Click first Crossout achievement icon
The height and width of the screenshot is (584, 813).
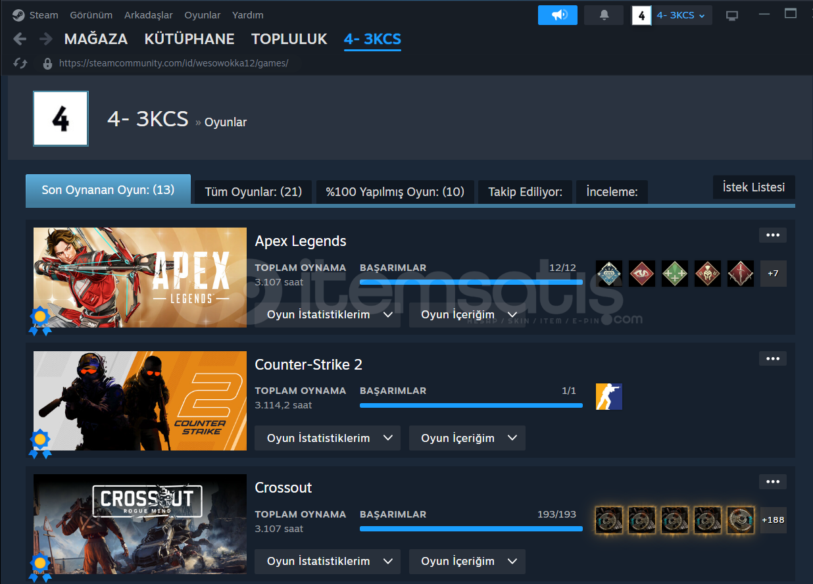click(x=609, y=520)
